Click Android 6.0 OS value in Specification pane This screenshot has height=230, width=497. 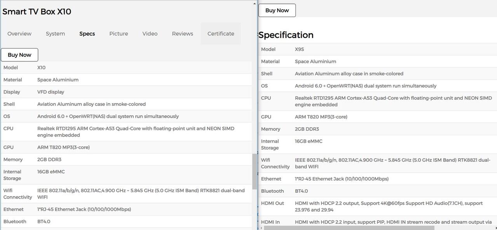[366, 86]
